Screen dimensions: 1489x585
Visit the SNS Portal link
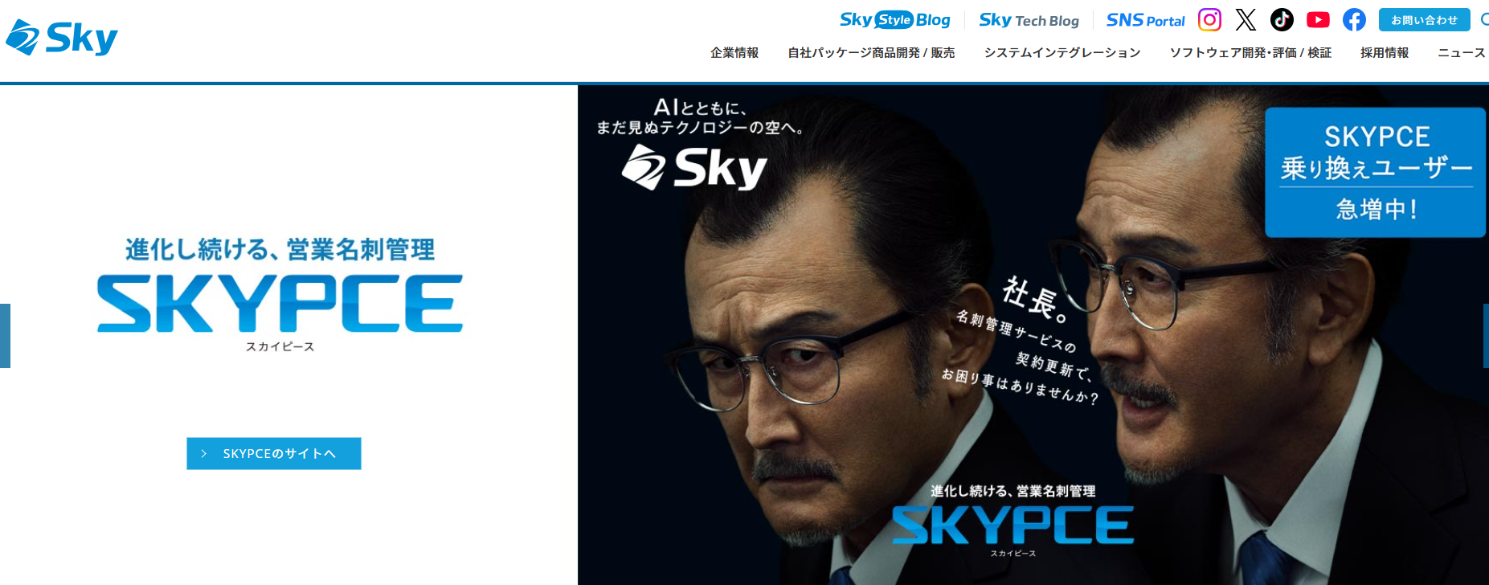click(x=1145, y=20)
